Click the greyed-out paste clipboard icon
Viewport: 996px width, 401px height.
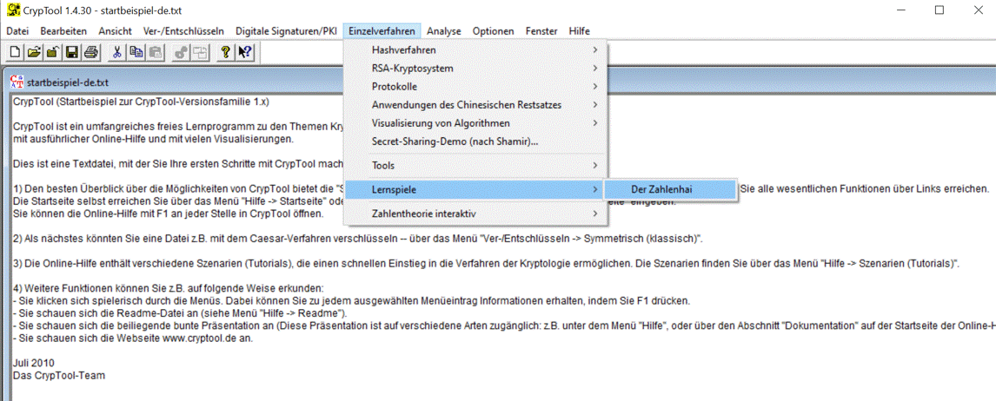[x=155, y=53]
